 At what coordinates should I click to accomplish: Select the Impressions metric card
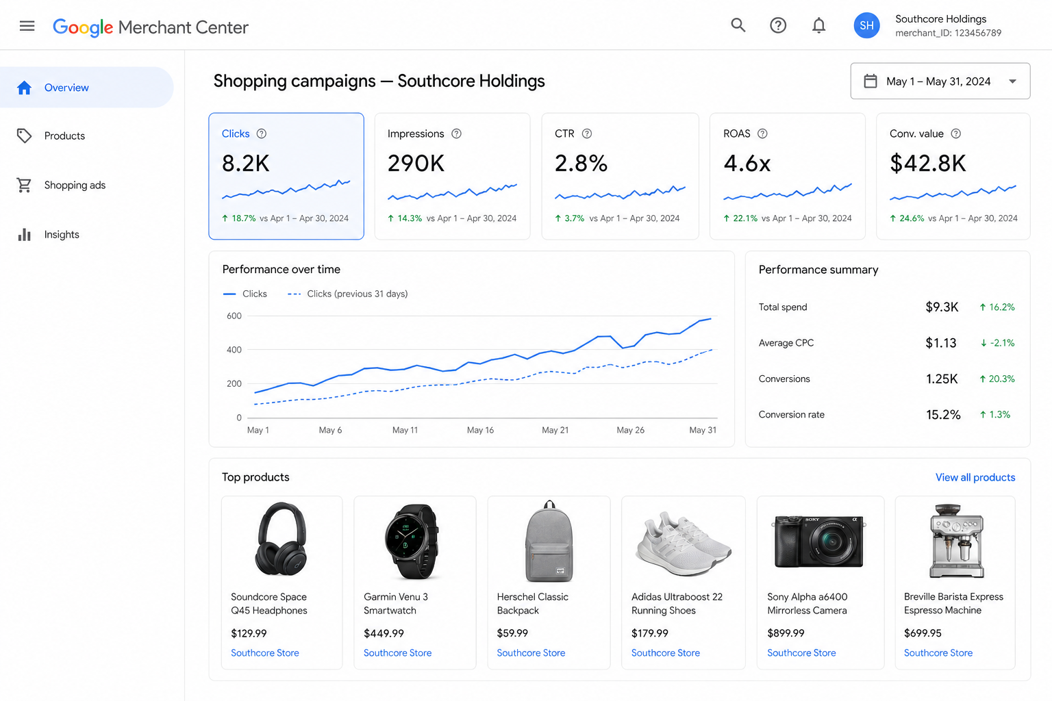click(453, 176)
